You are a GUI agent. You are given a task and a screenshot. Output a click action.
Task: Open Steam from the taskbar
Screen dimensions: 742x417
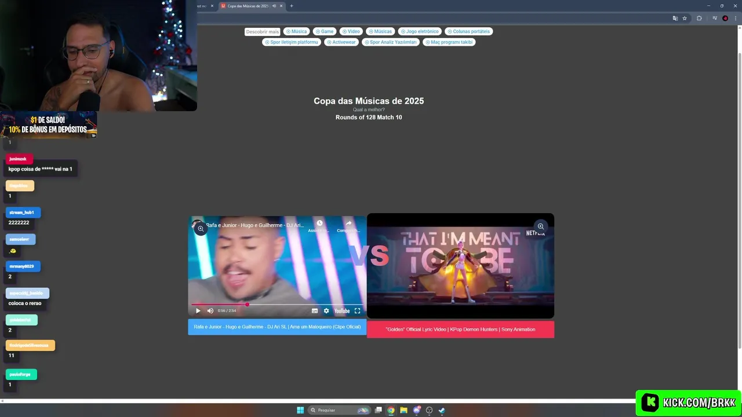442,410
